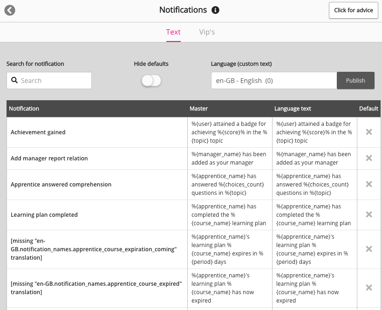Viewport: 382px width, 310px height.
Task: Open the en-GB English language dropdown
Action: click(x=273, y=81)
